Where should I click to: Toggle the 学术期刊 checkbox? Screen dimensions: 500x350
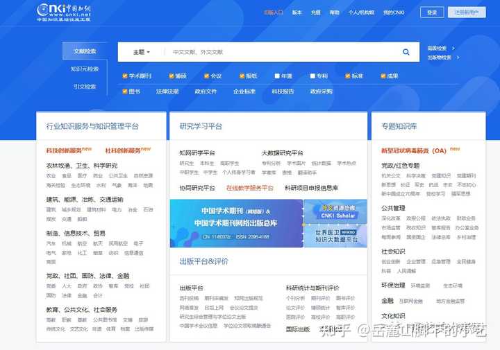(x=125, y=76)
